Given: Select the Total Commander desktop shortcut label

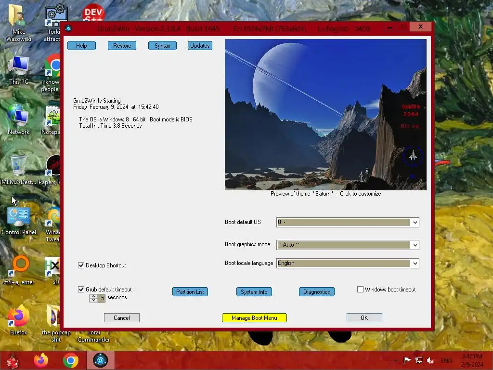Looking at the screenshot, I should (x=94, y=336).
